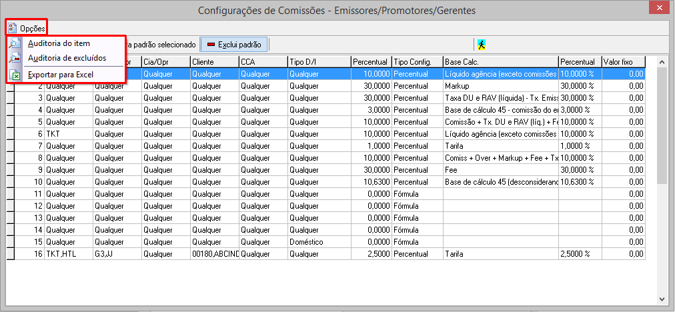The height and width of the screenshot is (312, 675).
Task: Click the Comiss + Over + Markup cell
Action: point(501,158)
